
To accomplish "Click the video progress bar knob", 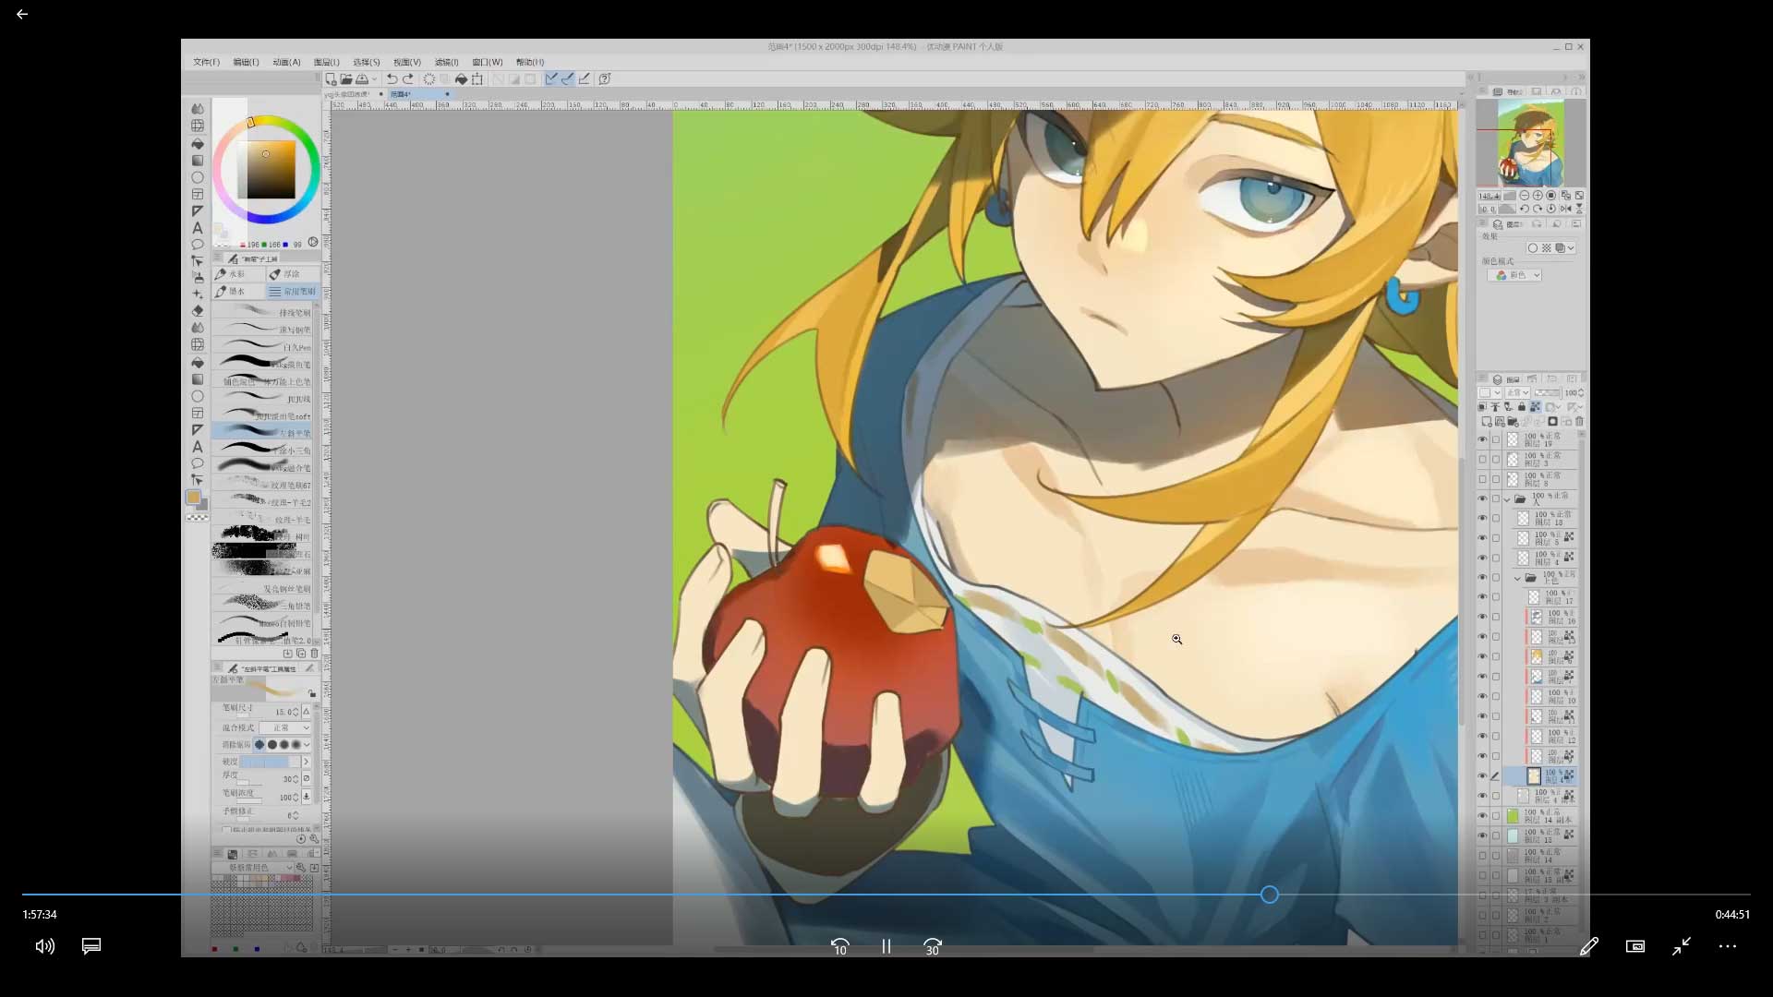I will [x=1269, y=895].
